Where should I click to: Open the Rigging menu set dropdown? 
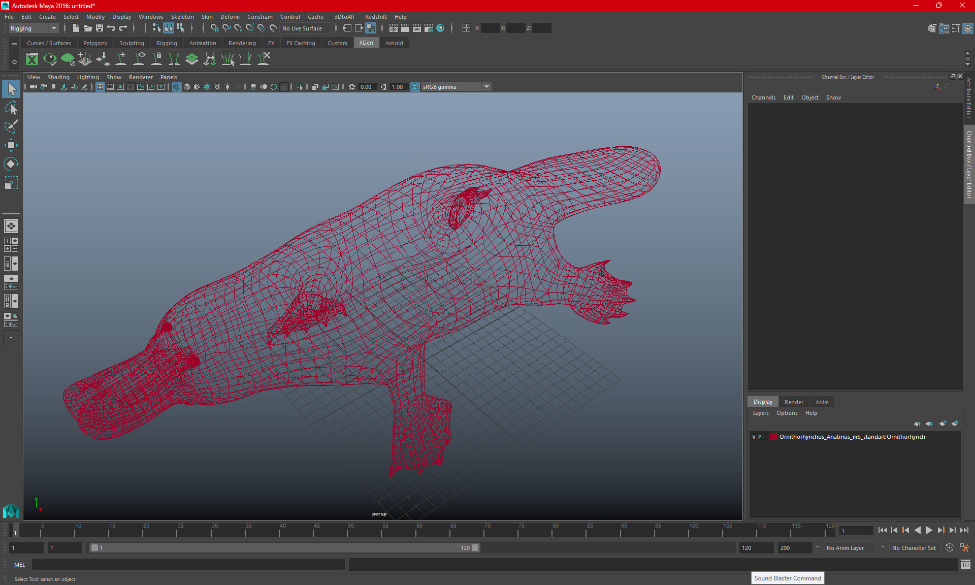34,28
